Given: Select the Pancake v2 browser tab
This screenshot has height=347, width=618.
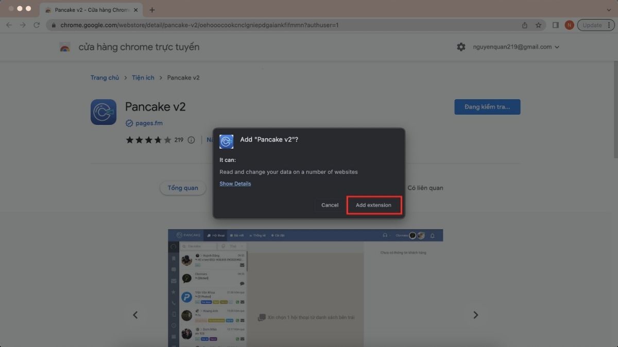Looking at the screenshot, I should tap(91, 10).
